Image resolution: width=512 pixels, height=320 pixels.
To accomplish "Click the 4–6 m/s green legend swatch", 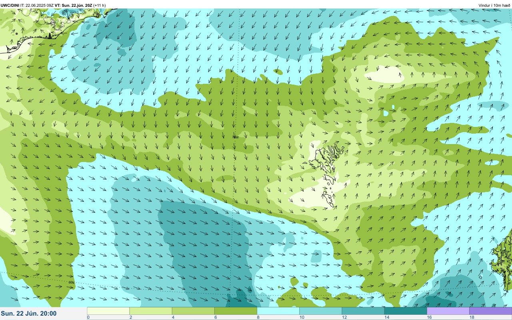I will click(193, 311).
